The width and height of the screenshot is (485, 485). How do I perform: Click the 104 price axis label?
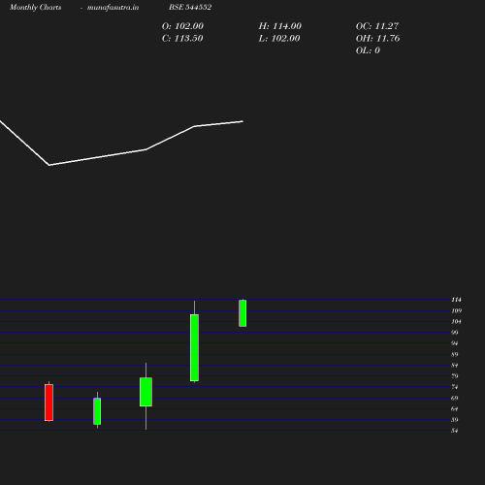tap(456, 322)
